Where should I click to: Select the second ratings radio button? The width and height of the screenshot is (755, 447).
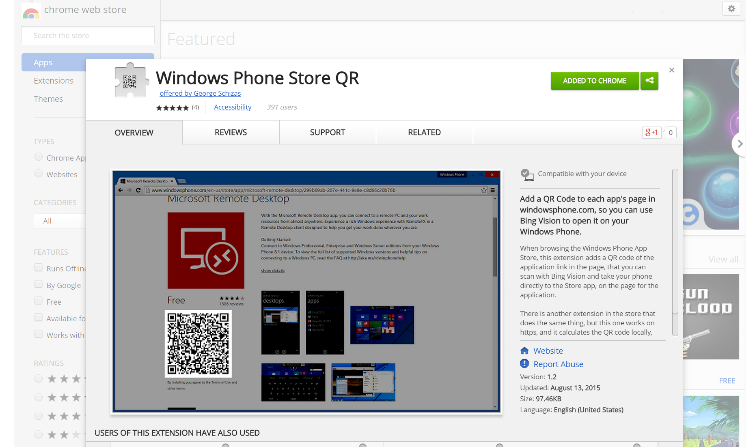point(39,397)
